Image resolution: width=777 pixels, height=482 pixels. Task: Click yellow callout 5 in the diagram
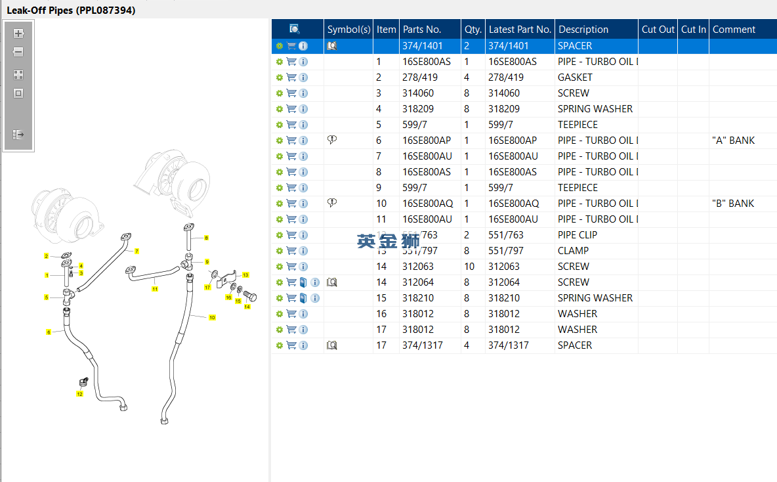point(46,297)
